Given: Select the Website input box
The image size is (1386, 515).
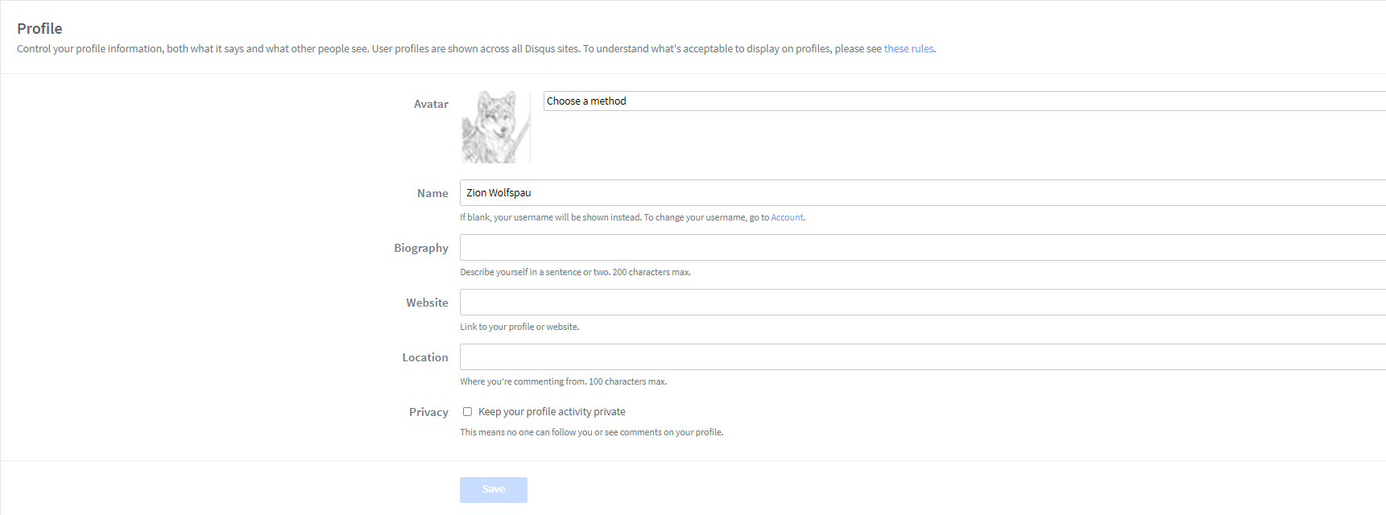Looking at the screenshot, I should 923,303.
